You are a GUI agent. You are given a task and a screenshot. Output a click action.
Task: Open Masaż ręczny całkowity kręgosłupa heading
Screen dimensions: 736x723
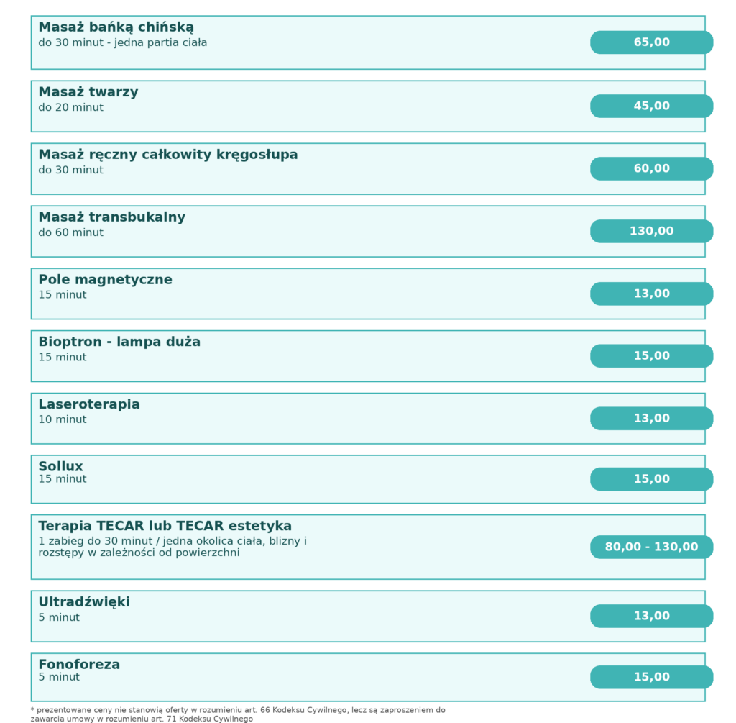[168, 155]
